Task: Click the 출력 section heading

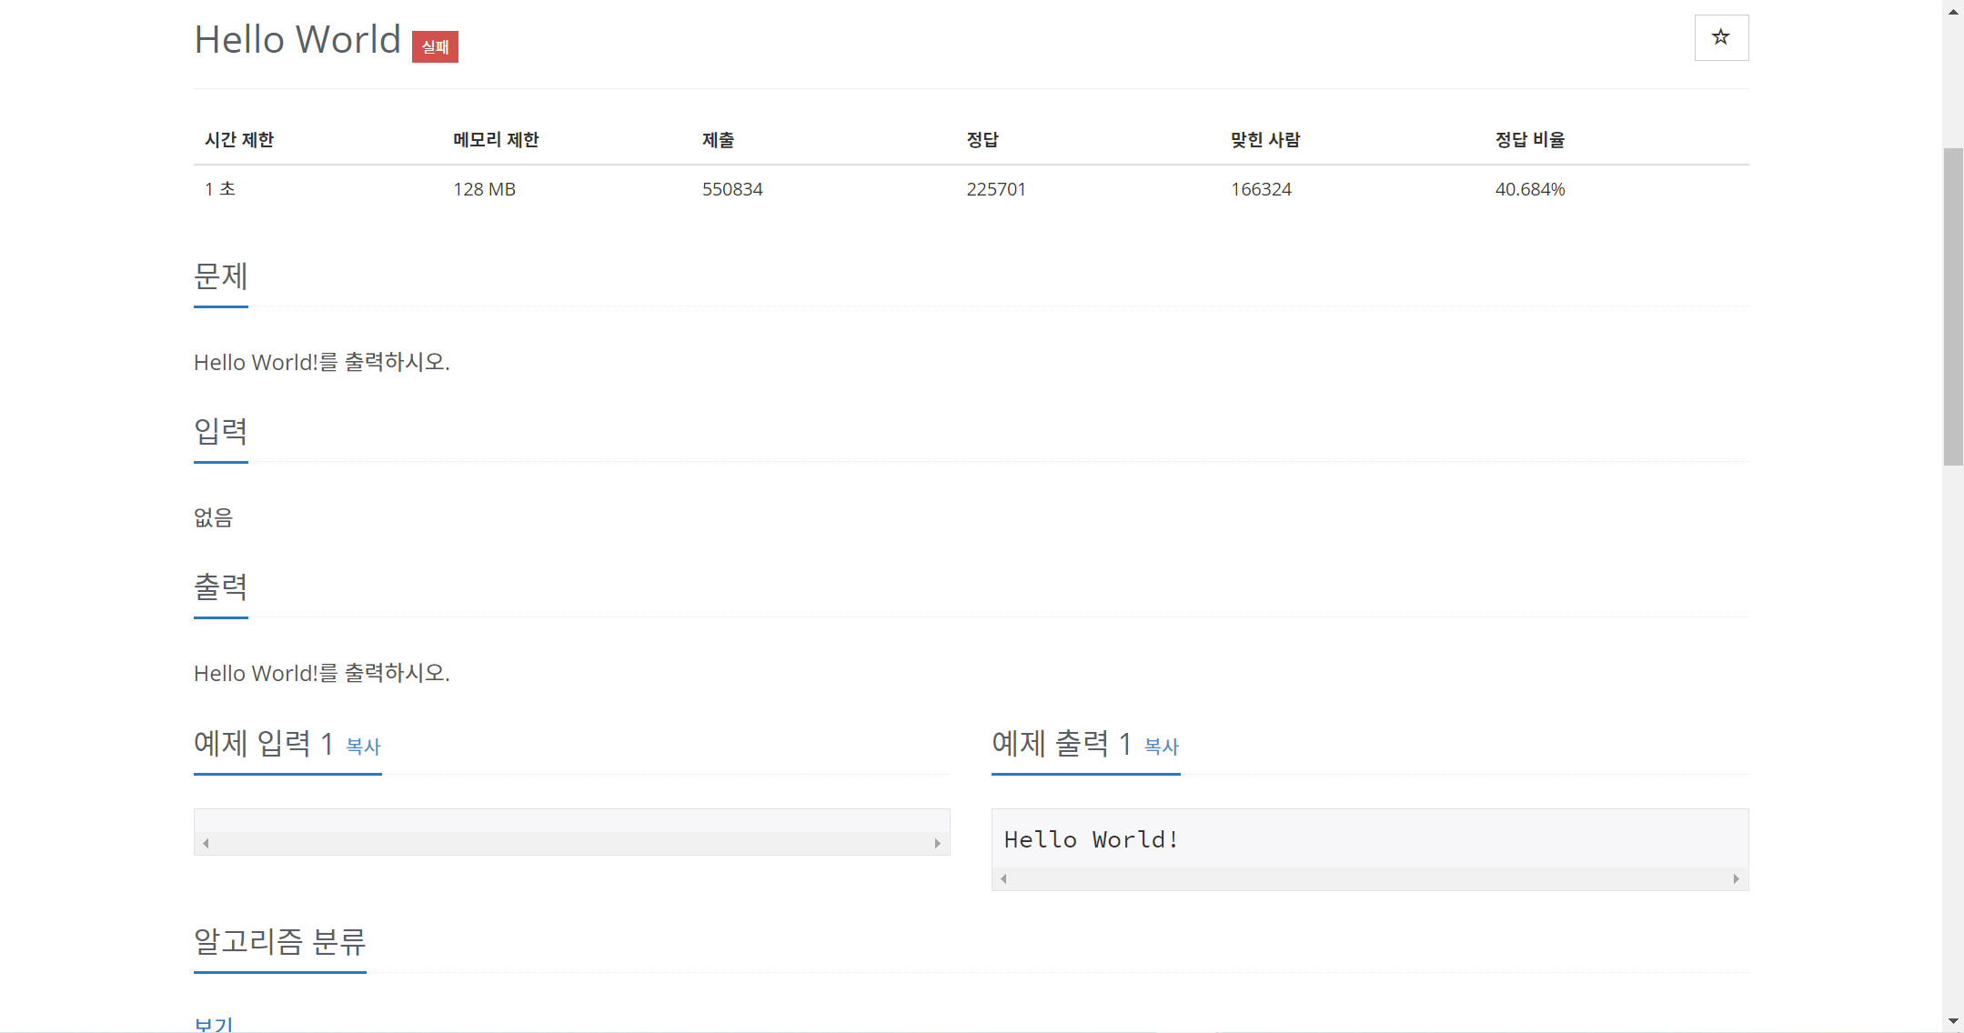Action: [220, 587]
